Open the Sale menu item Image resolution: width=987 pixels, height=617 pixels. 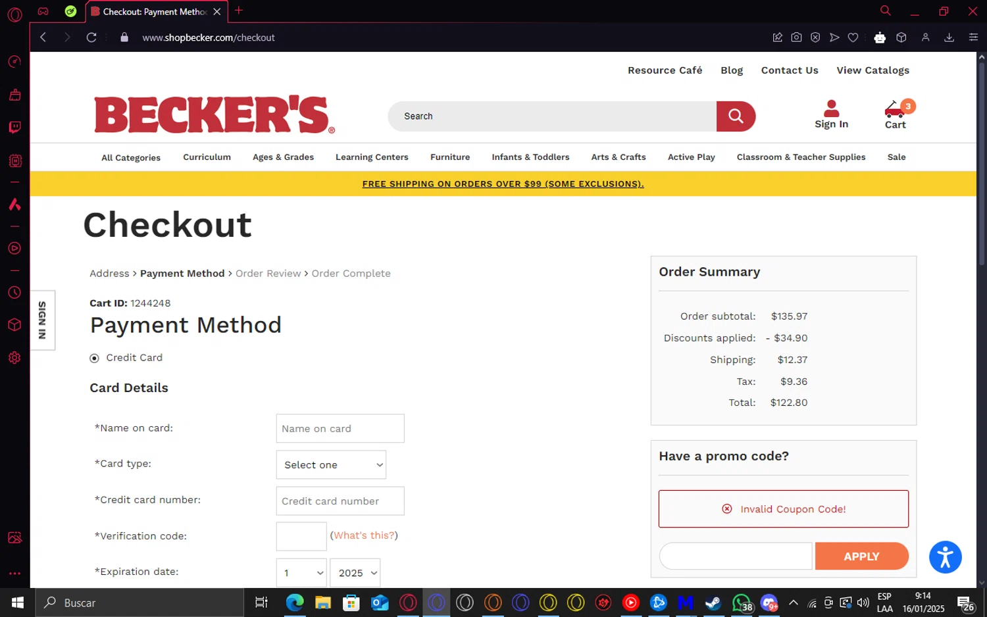coord(896,157)
